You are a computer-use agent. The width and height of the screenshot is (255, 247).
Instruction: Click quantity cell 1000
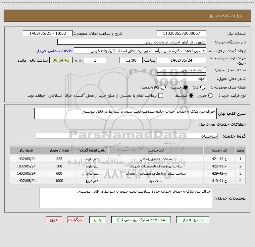coord(59,181)
